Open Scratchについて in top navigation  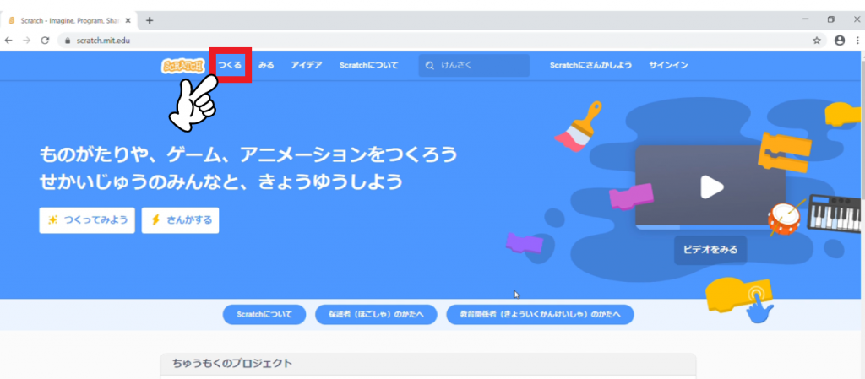click(368, 65)
